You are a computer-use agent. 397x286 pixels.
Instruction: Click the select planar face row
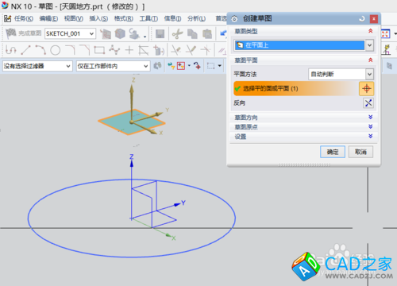(x=295, y=88)
